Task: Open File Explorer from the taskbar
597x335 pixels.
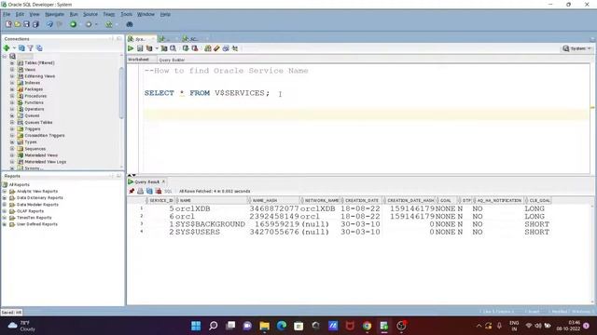Action: coord(264,326)
